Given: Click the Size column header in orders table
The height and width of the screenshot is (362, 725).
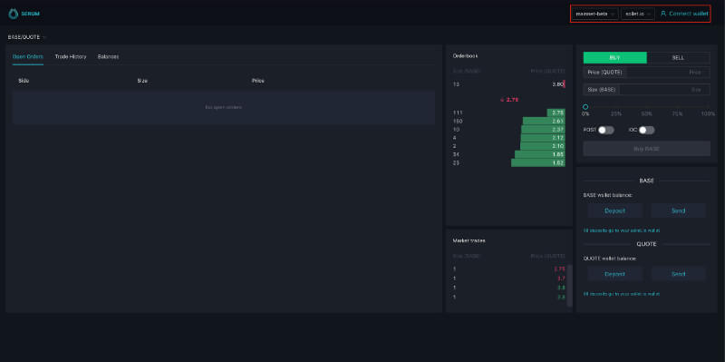Looking at the screenshot, I should pyautogui.click(x=142, y=81).
